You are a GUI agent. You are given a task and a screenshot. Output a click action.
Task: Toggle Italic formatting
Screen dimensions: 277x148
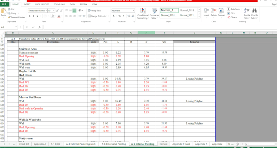pyautogui.click(x=33, y=16)
